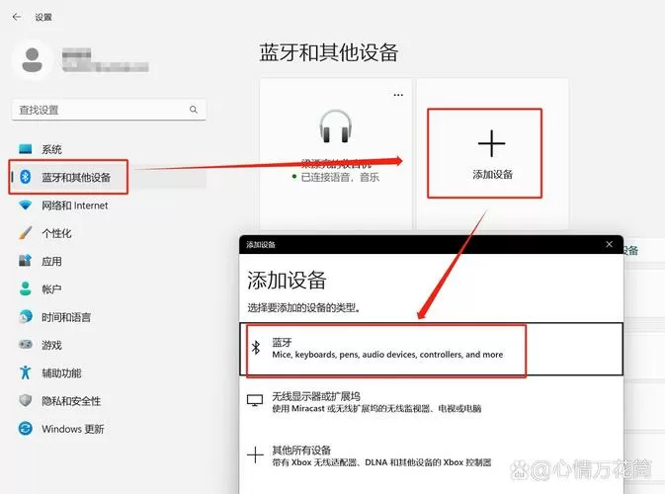Click the connected headphones device icon
665x494 pixels.
pos(335,126)
